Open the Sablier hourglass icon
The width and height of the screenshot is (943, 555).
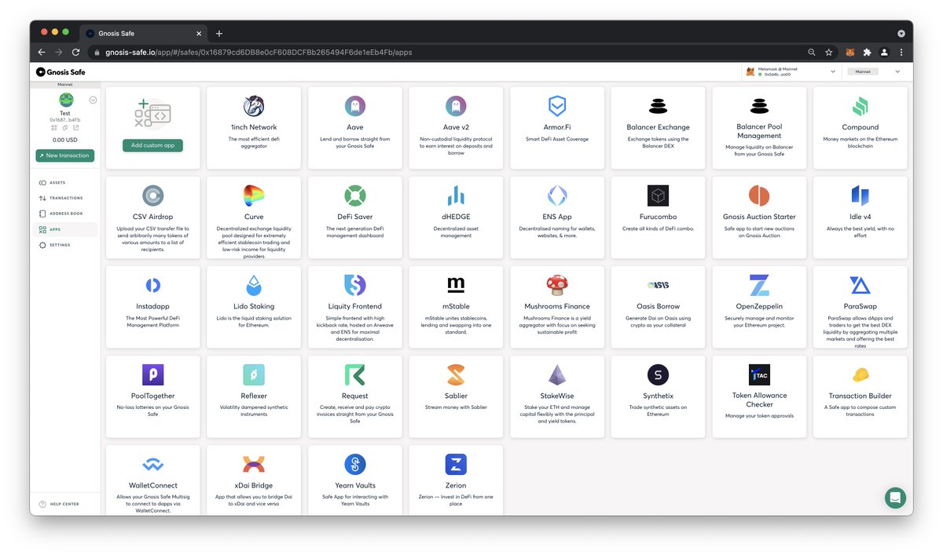(456, 374)
